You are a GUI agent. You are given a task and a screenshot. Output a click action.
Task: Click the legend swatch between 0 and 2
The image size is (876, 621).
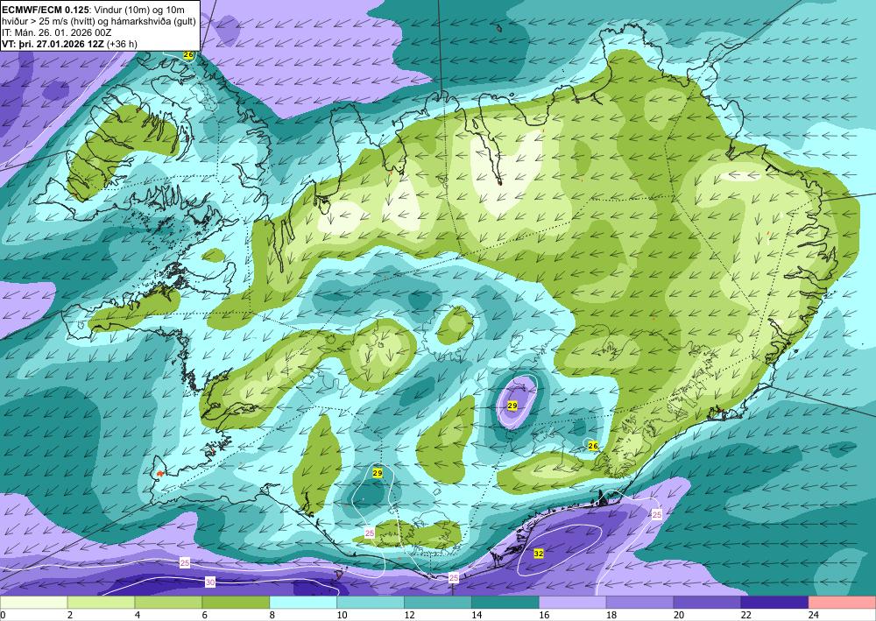pos(33,603)
